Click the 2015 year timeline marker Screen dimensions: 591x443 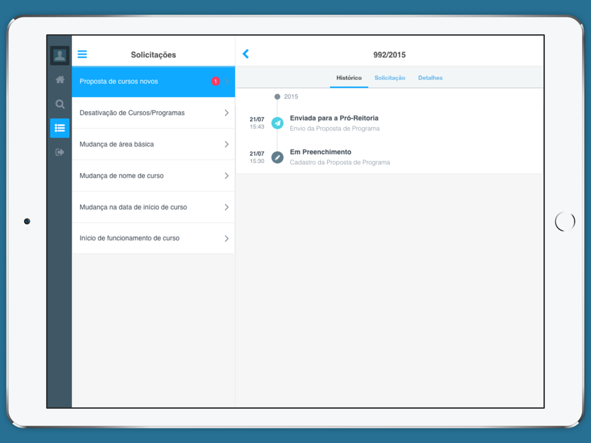tap(278, 96)
